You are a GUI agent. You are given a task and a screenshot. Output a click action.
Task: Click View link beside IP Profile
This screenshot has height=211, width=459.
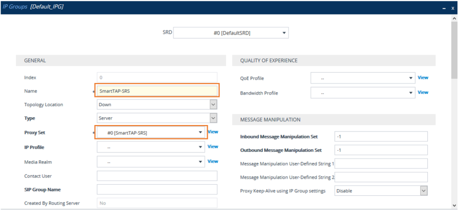point(213,147)
